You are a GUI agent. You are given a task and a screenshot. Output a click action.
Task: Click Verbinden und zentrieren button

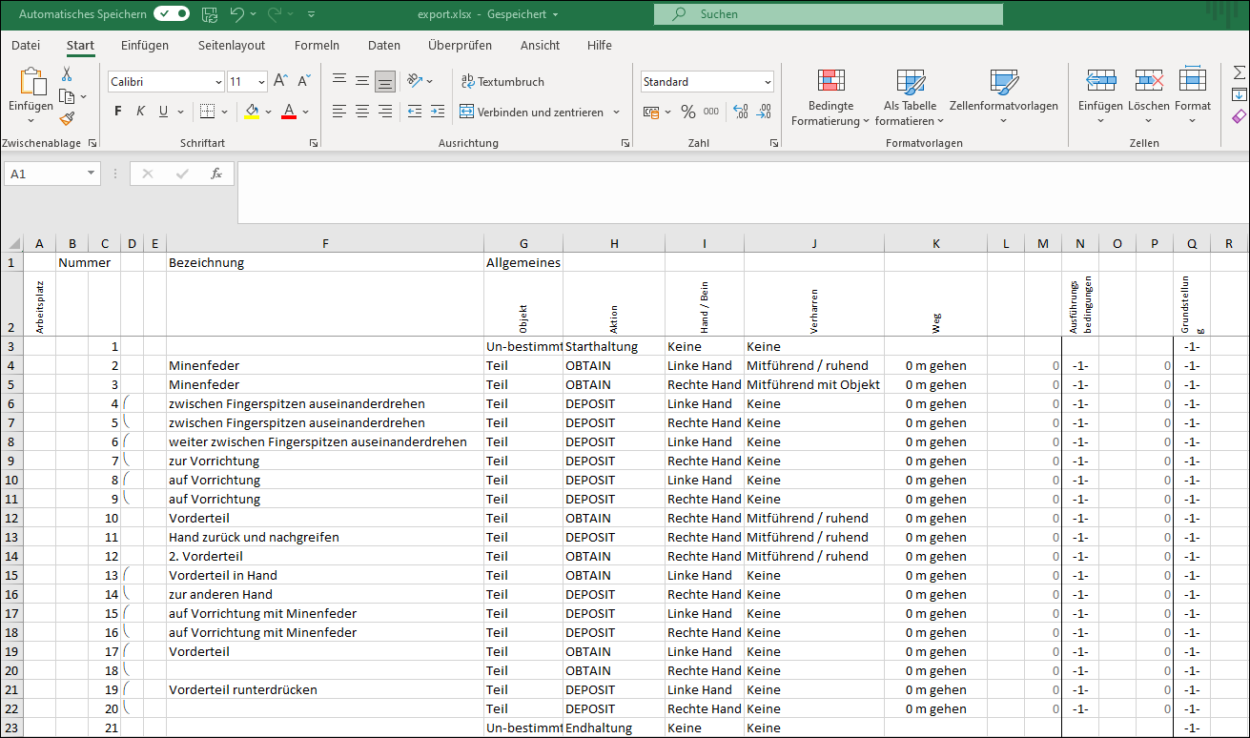[x=532, y=112]
